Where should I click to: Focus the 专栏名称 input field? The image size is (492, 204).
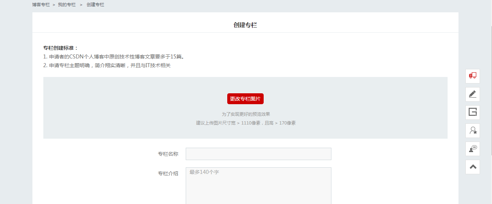259,154
